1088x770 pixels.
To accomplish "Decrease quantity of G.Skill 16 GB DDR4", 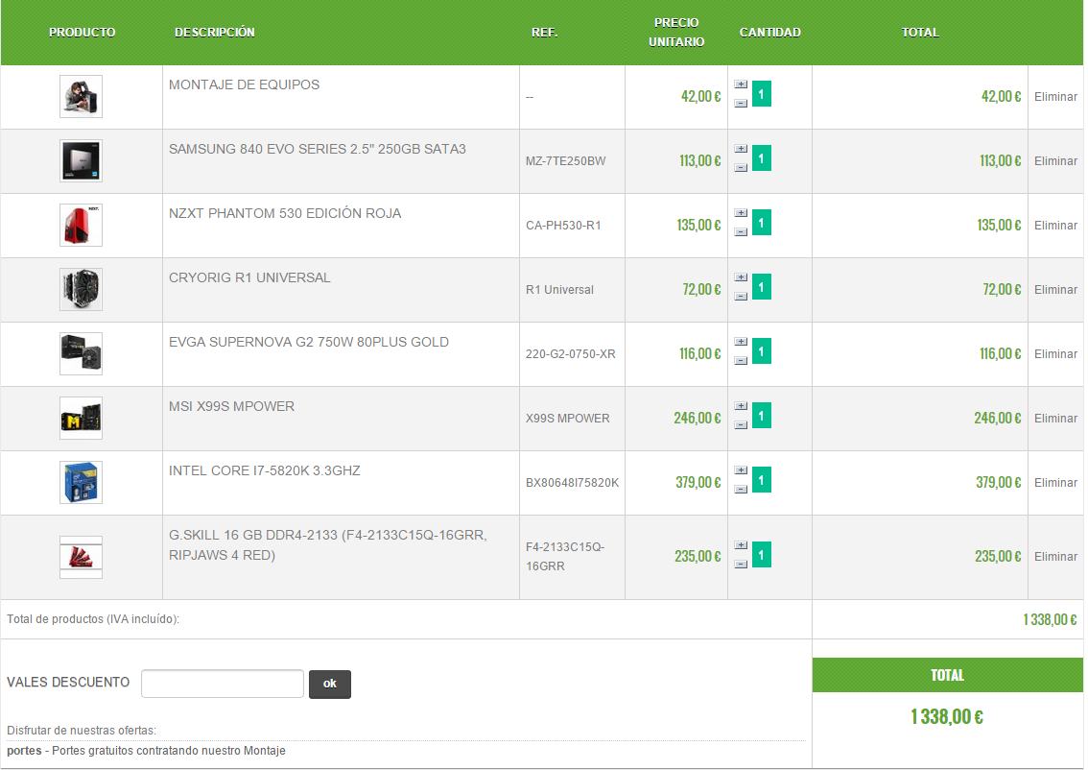I will click(x=741, y=565).
